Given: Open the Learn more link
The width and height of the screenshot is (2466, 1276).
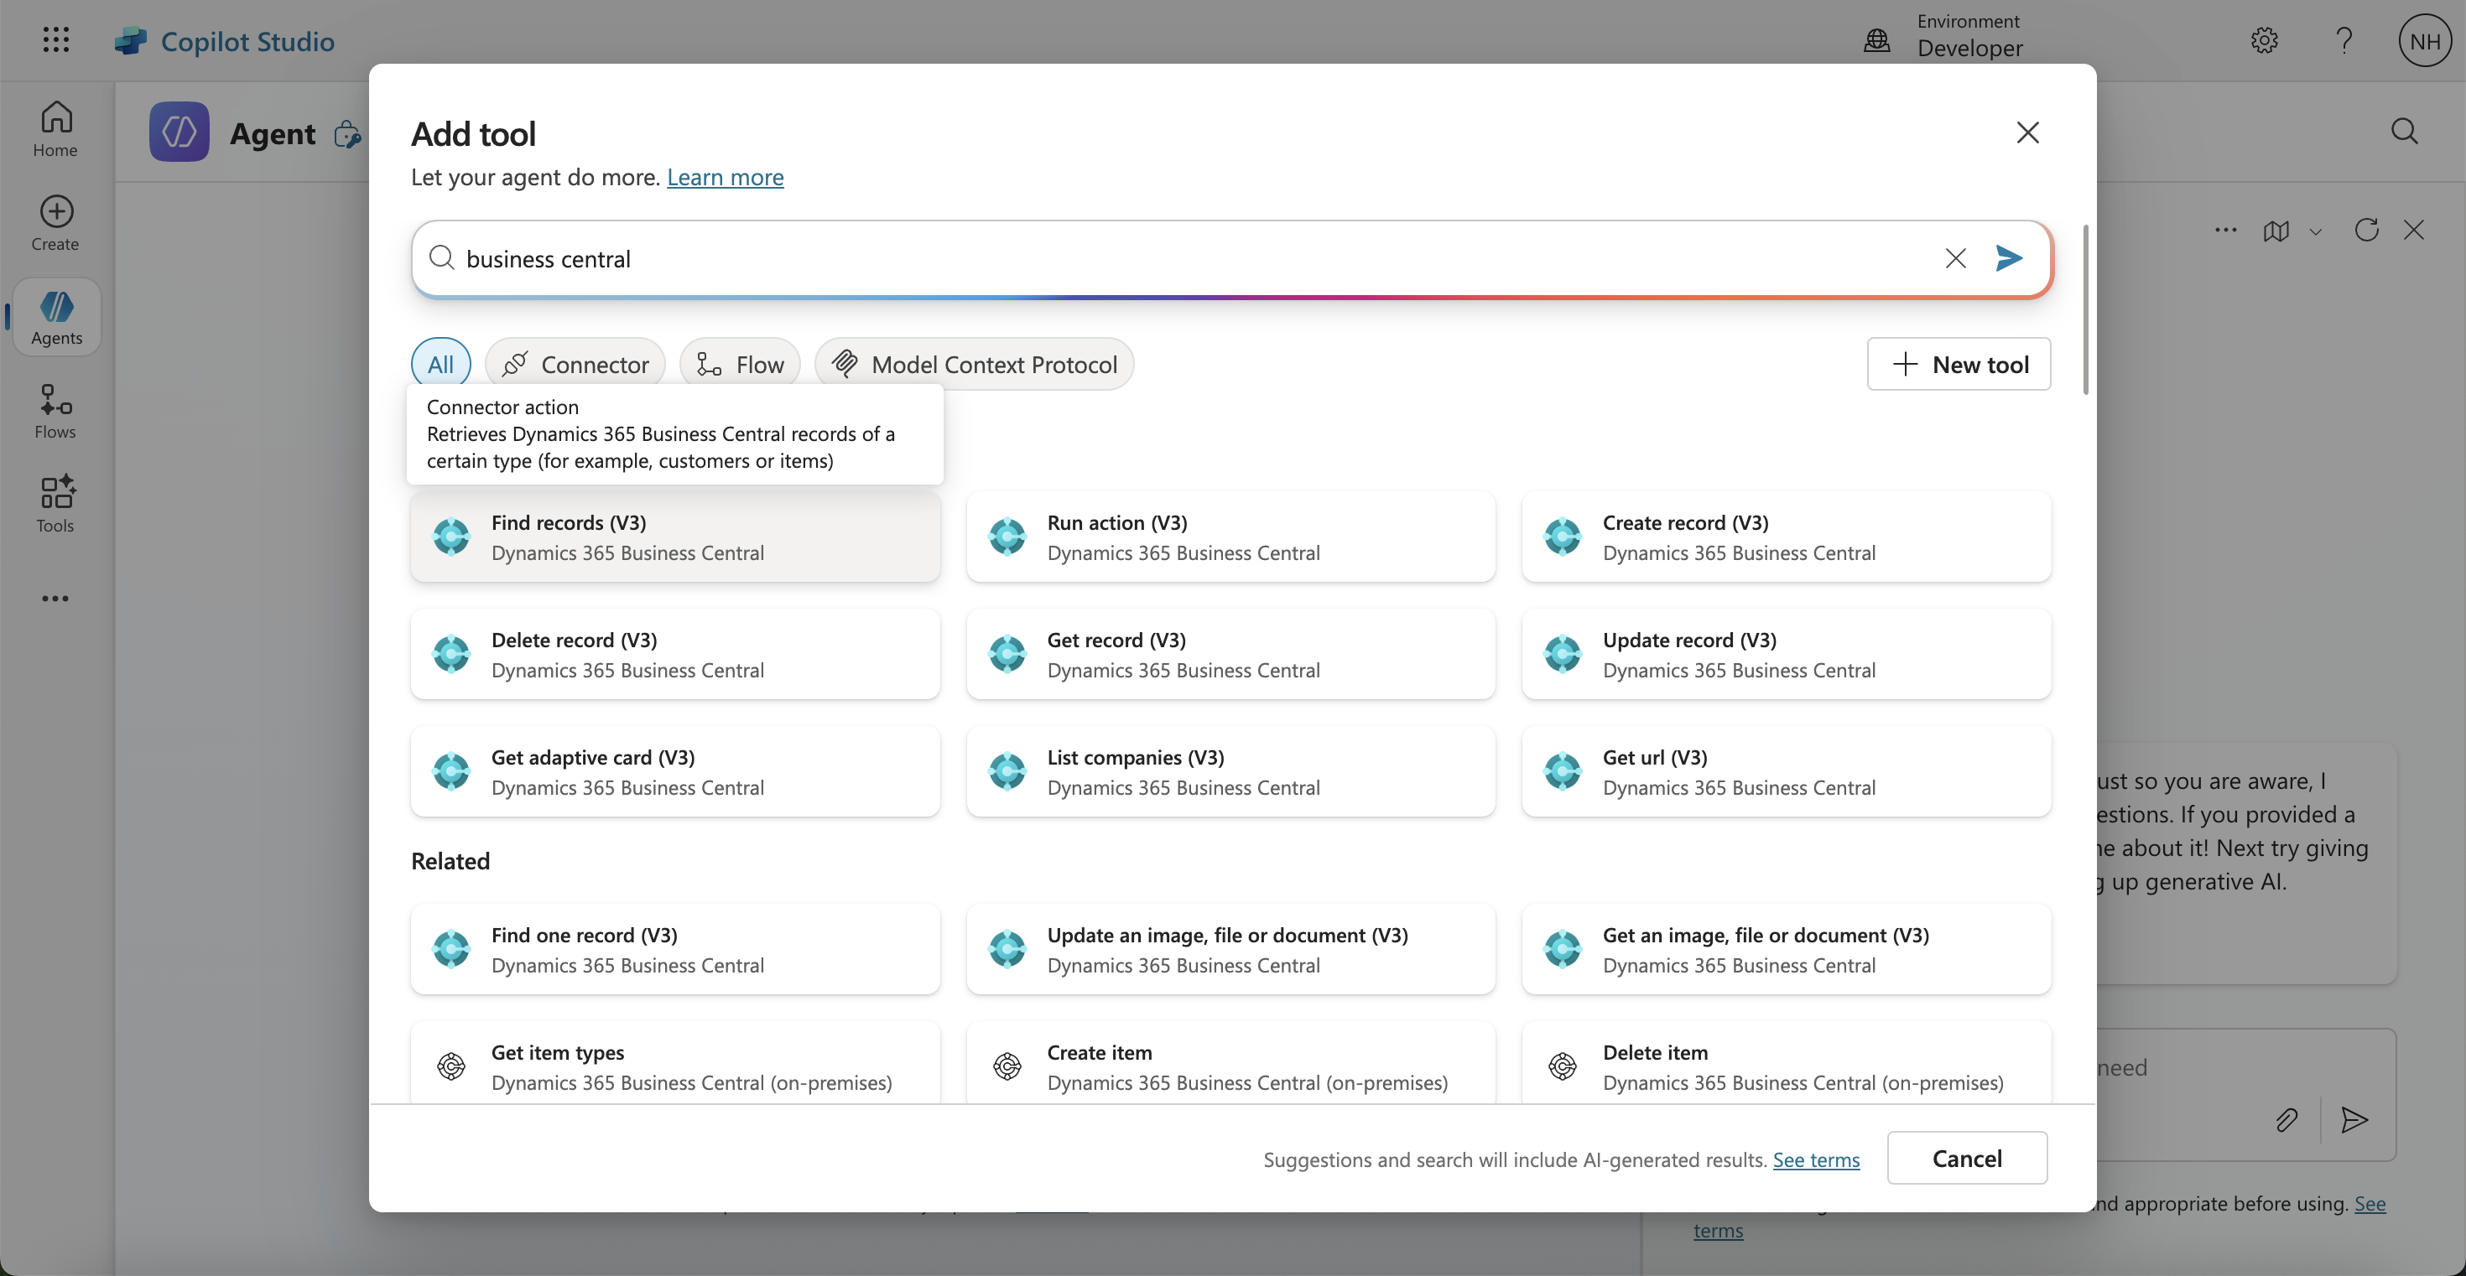Looking at the screenshot, I should (725, 177).
